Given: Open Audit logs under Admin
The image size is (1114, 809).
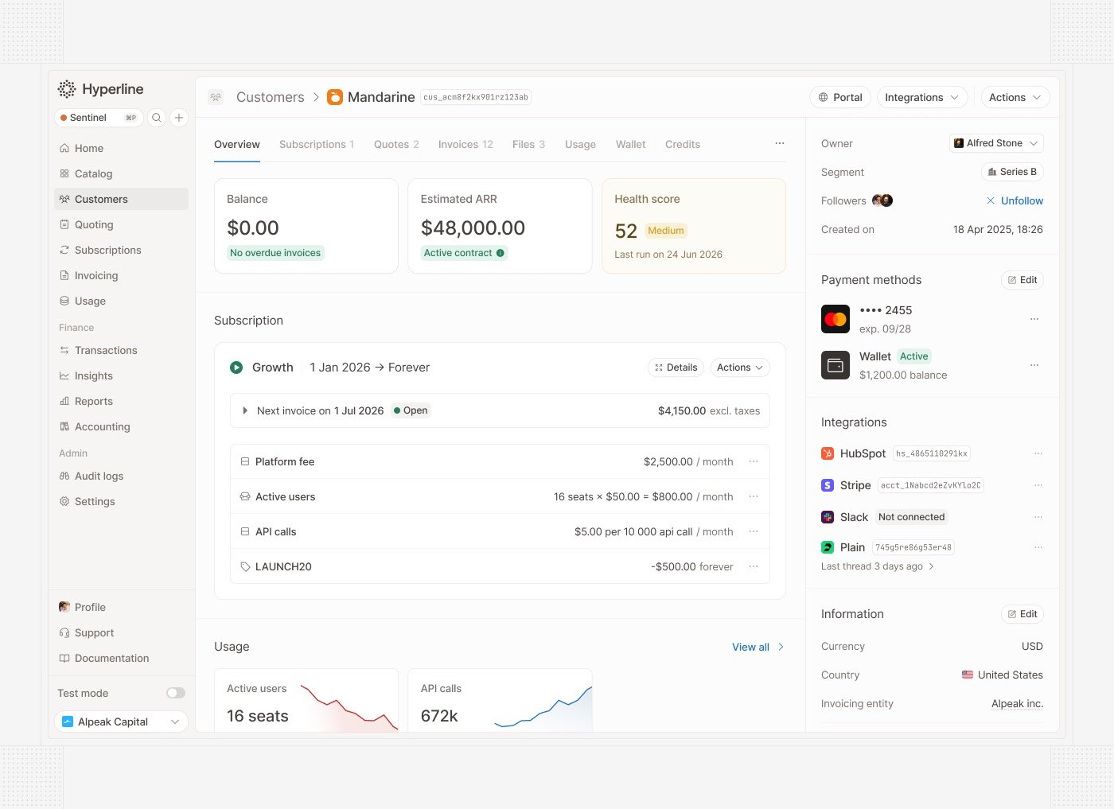Looking at the screenshot, I should pyautogui.click(x=121, y=476).
